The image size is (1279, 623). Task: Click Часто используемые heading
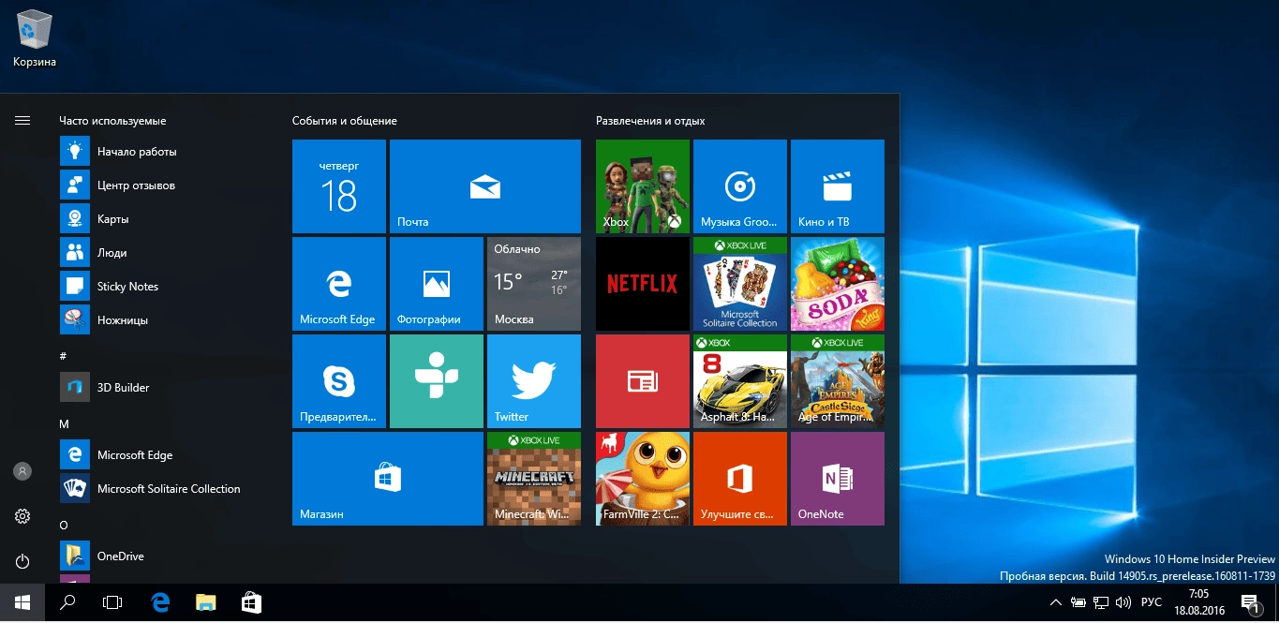112,121
